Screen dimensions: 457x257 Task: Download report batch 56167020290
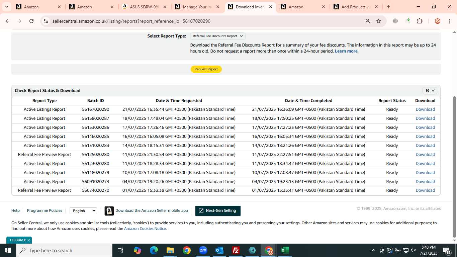[425, 109]
